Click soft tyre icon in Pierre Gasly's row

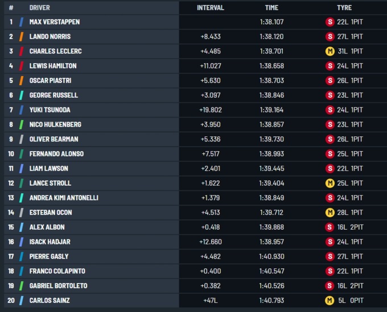[x=330, y=256]
